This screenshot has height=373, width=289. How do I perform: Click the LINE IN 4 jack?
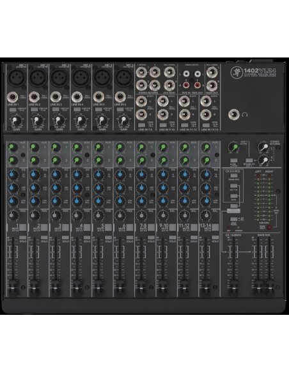[77, 97]
